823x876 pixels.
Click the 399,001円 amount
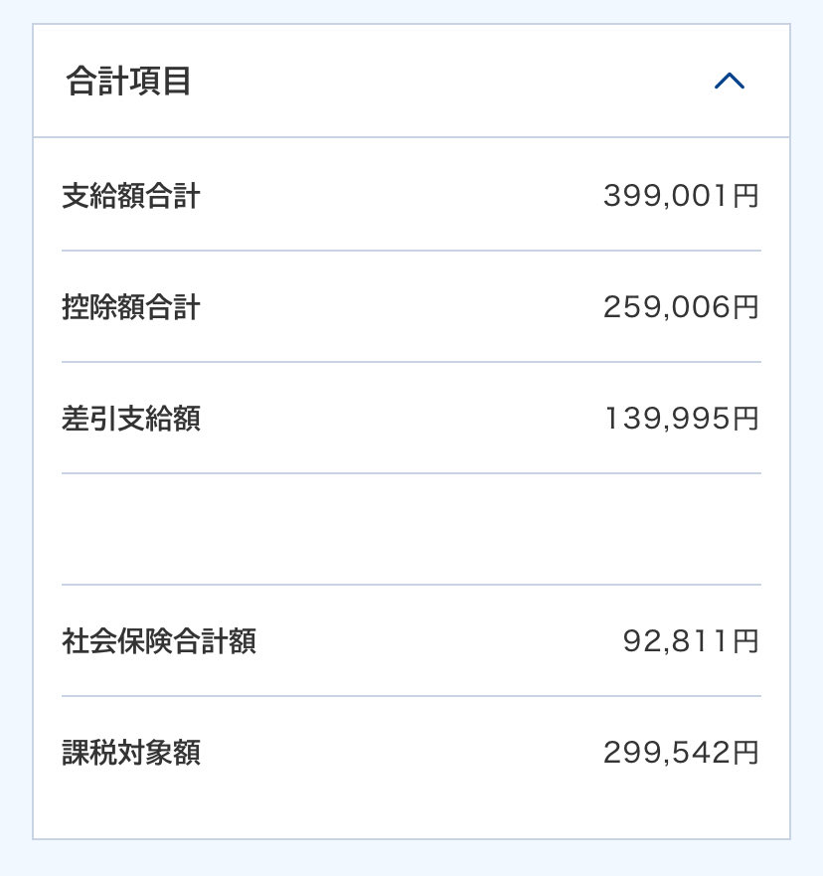[681, 196]
